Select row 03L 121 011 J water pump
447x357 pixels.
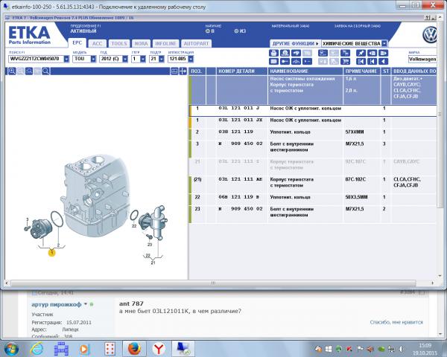click(x=313, y=110)
